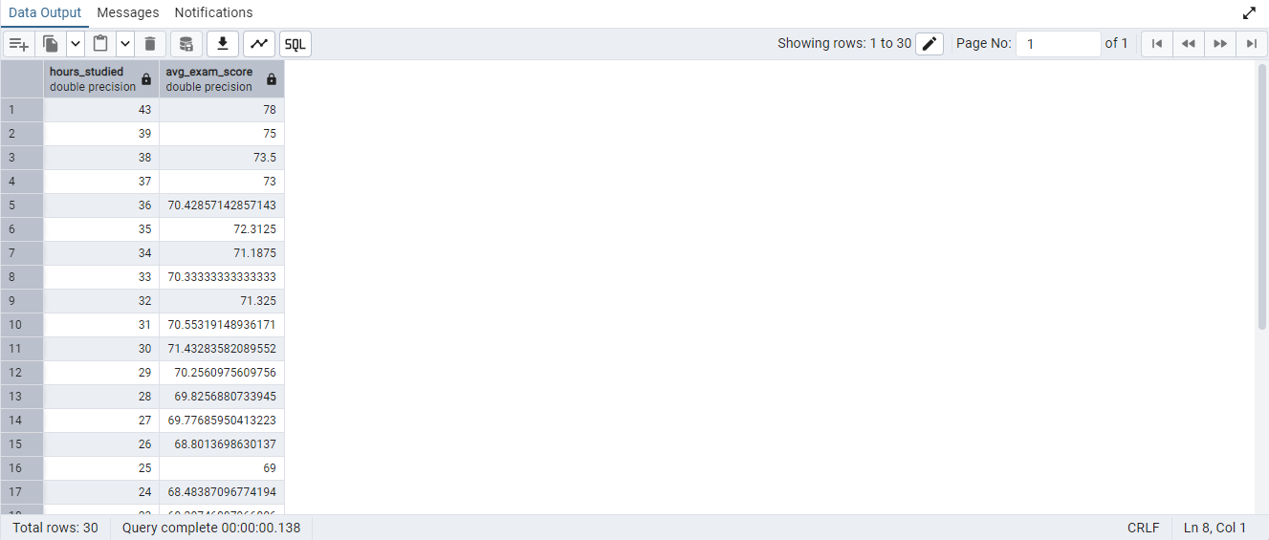Click cell with value 68.8013698630137
This screenshot has height=540, width=1269.
[x=222, y=444]
